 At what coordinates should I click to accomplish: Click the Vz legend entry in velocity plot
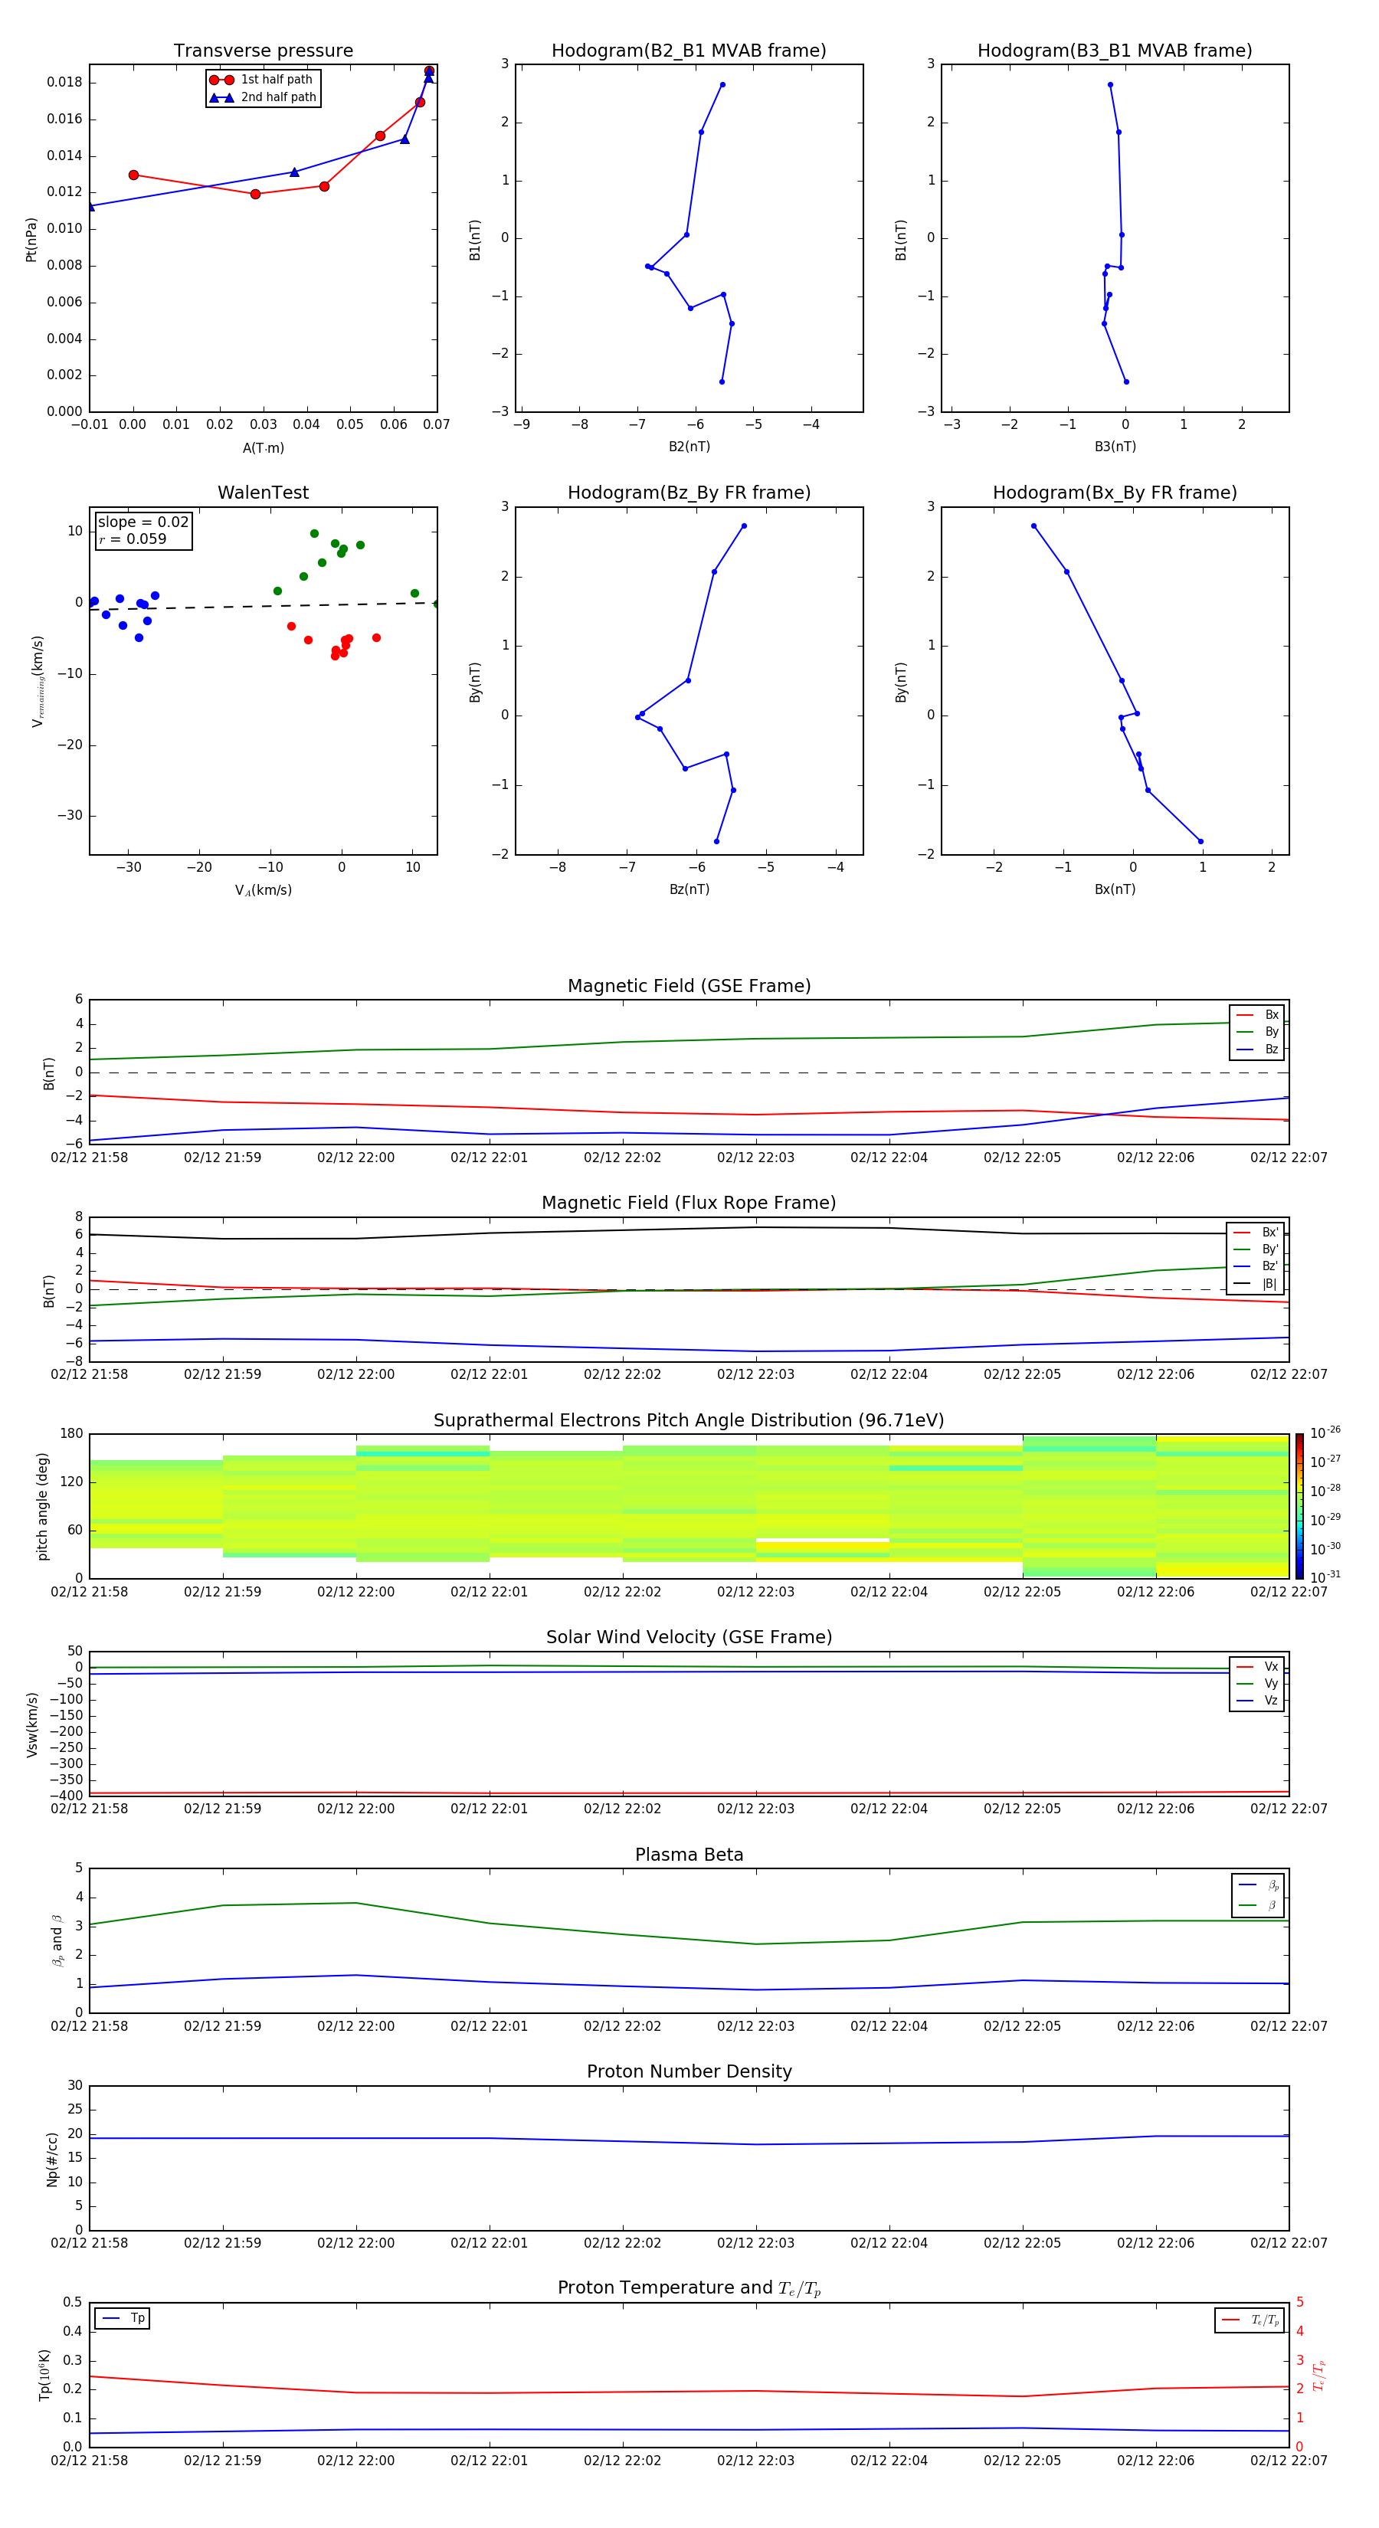[x=1257, y=1701]
